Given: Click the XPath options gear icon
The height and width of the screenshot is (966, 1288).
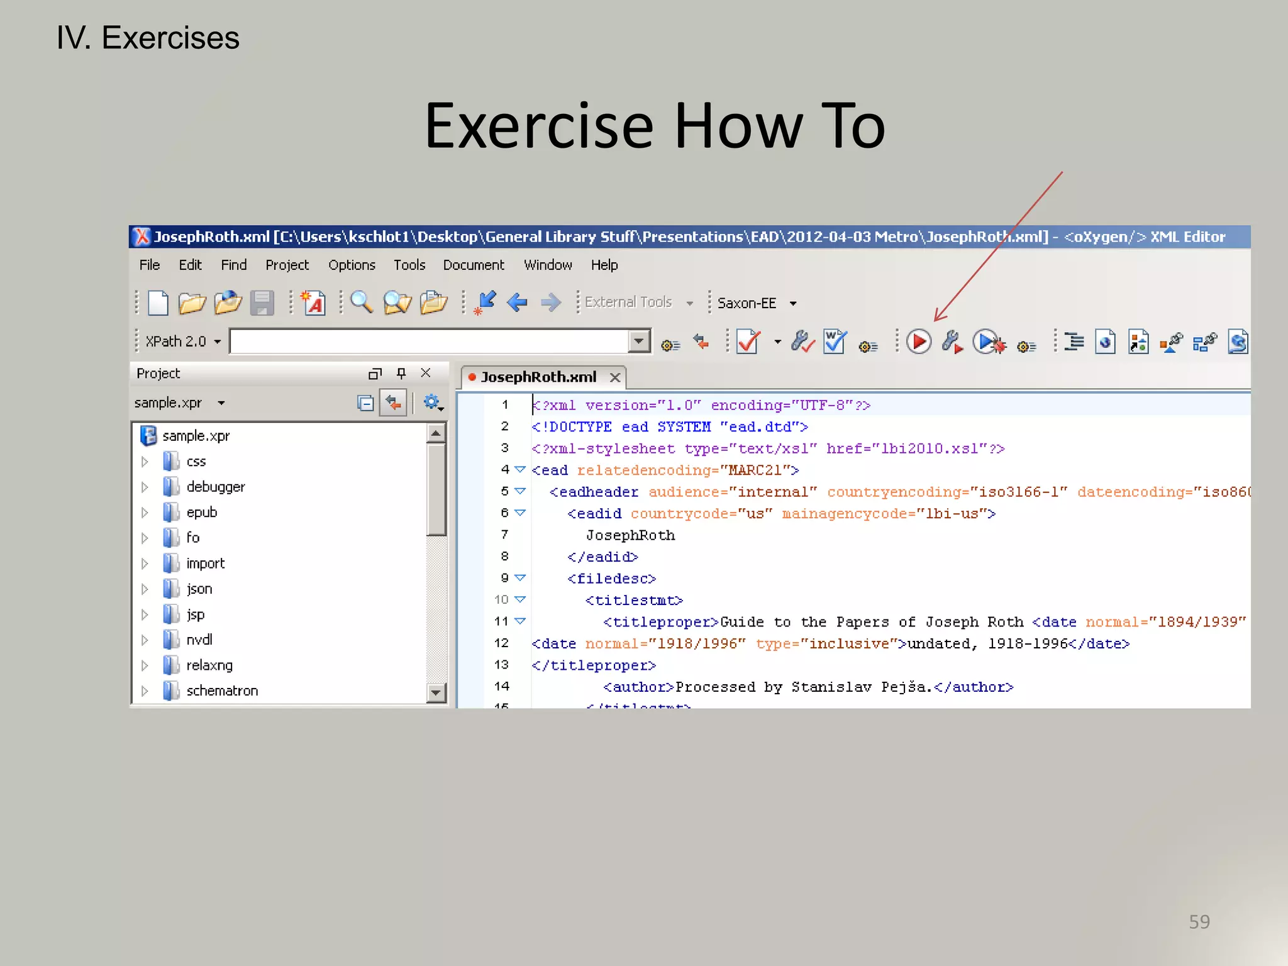Looking at the screenshot, I should pos(670,345).
